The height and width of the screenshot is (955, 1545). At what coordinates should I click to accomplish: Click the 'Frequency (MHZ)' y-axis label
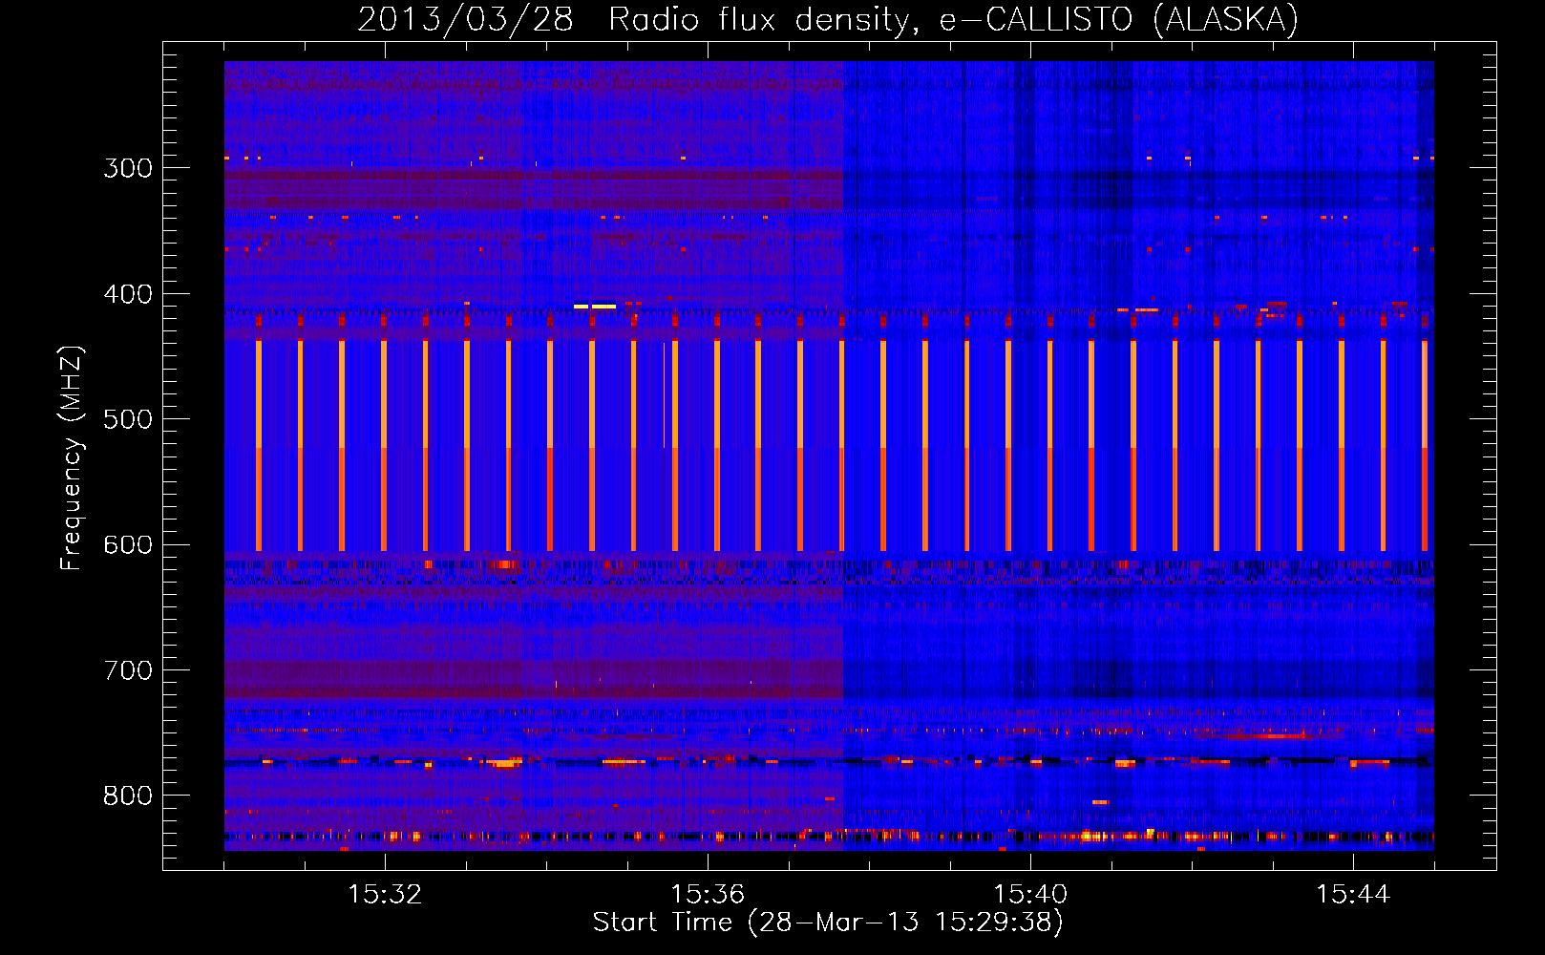pyautogui.click(x=72, y=458)
